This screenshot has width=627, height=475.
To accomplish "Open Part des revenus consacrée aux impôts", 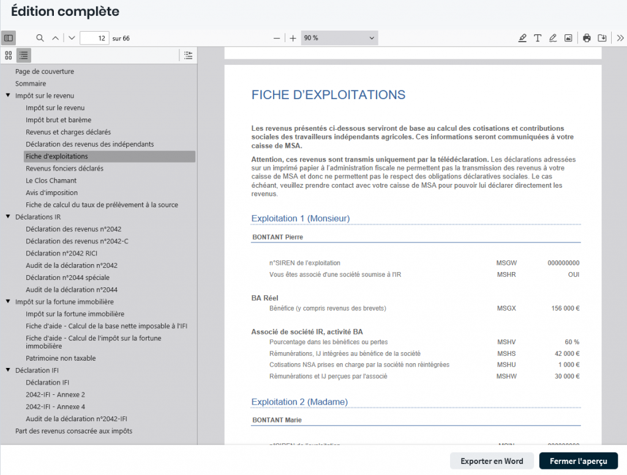I will pyautogui.click(x=73, y=431).
